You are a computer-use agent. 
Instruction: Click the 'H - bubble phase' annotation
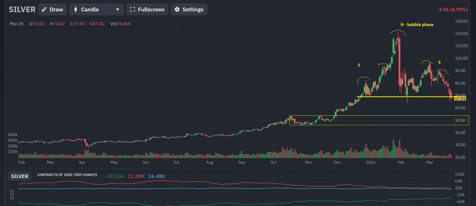pyautogui.click(x=416, y=24)
